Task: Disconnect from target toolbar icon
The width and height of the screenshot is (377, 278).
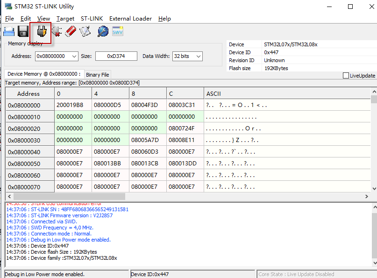Action: click(57, 31)
